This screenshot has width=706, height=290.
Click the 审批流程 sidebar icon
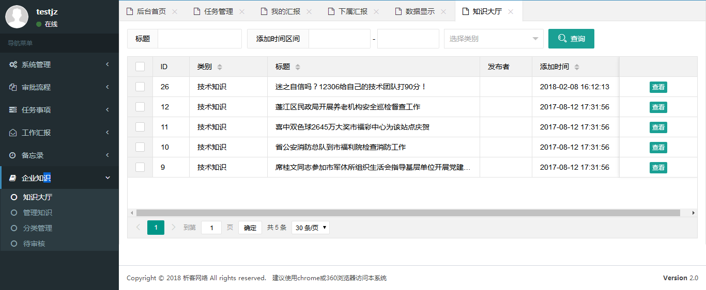pyautogui.click(x=13, y=87)
